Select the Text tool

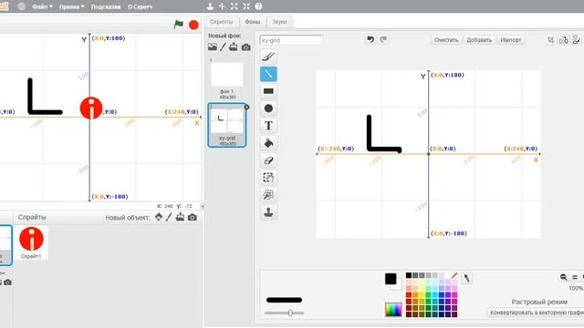pyautogui.click(x=268, y=126)
